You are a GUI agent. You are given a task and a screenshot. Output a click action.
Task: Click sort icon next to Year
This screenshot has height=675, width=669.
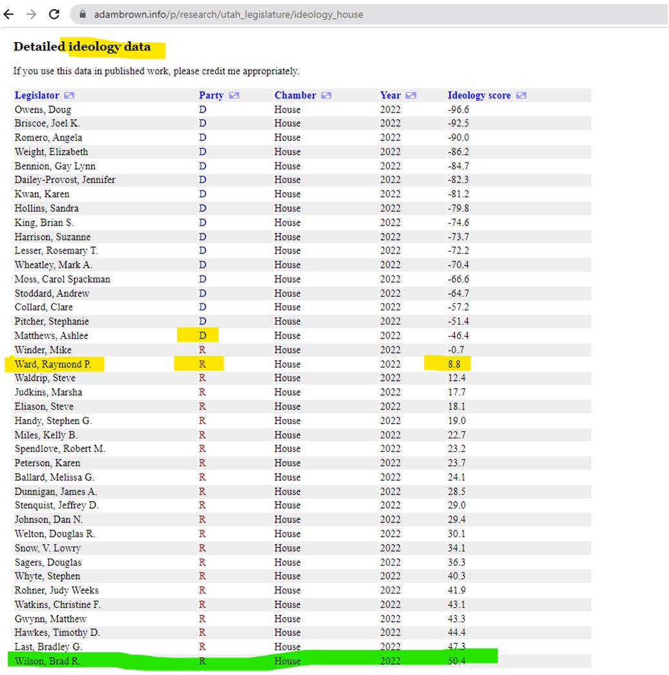411,95
